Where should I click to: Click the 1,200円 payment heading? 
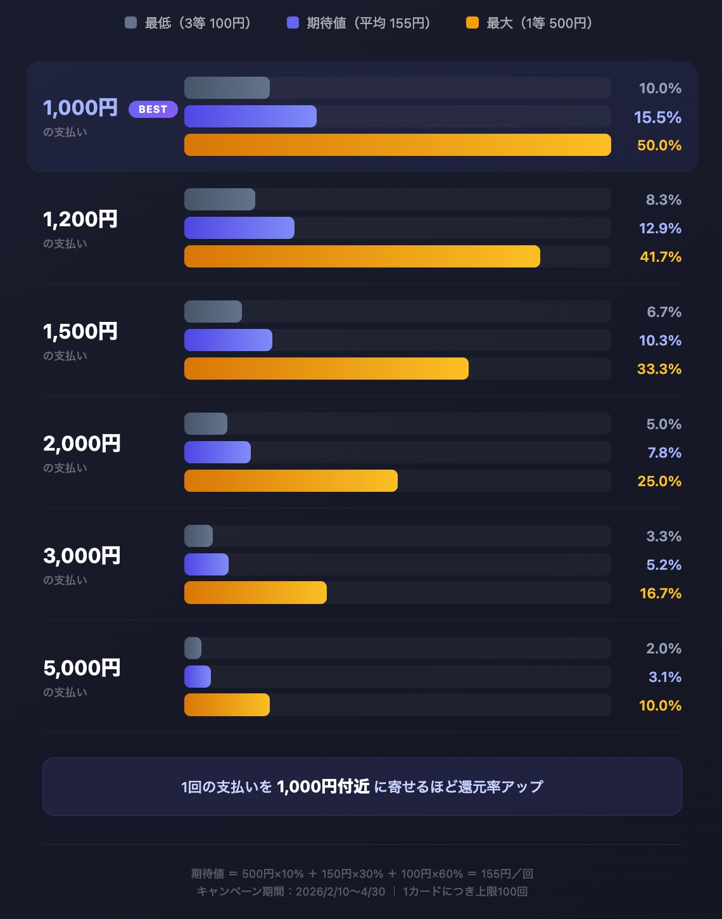point(80,219)
